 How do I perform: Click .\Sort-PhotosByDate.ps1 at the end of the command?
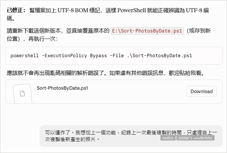(159, 56)
